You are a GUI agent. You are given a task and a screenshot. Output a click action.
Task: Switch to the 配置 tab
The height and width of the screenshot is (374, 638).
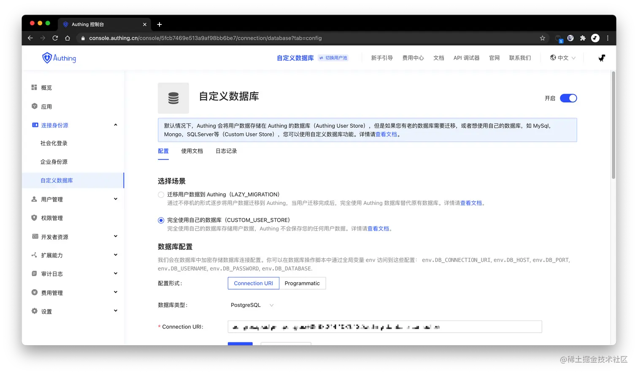coord(163,151)
